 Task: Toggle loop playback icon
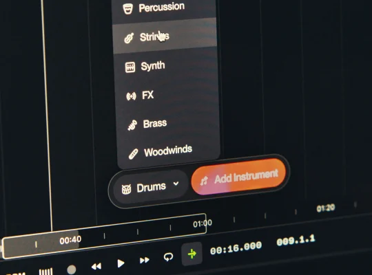coord(168,257)
